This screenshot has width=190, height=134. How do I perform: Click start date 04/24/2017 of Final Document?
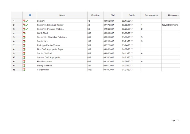click(x=109, y=61)
